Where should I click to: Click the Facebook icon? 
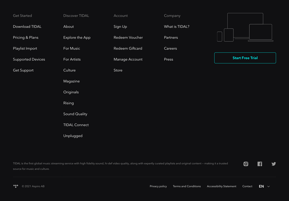coord(259,164)
